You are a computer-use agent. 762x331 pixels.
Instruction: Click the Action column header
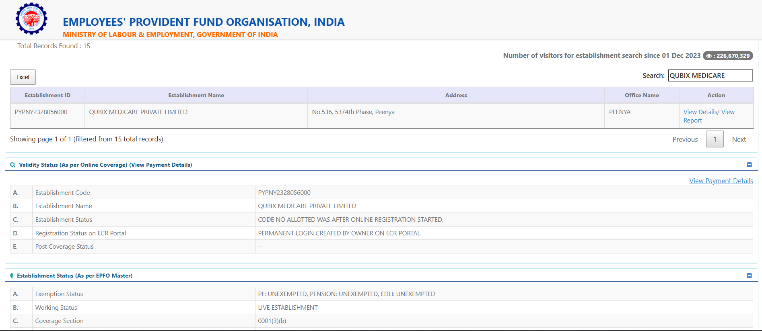(716, 95)
